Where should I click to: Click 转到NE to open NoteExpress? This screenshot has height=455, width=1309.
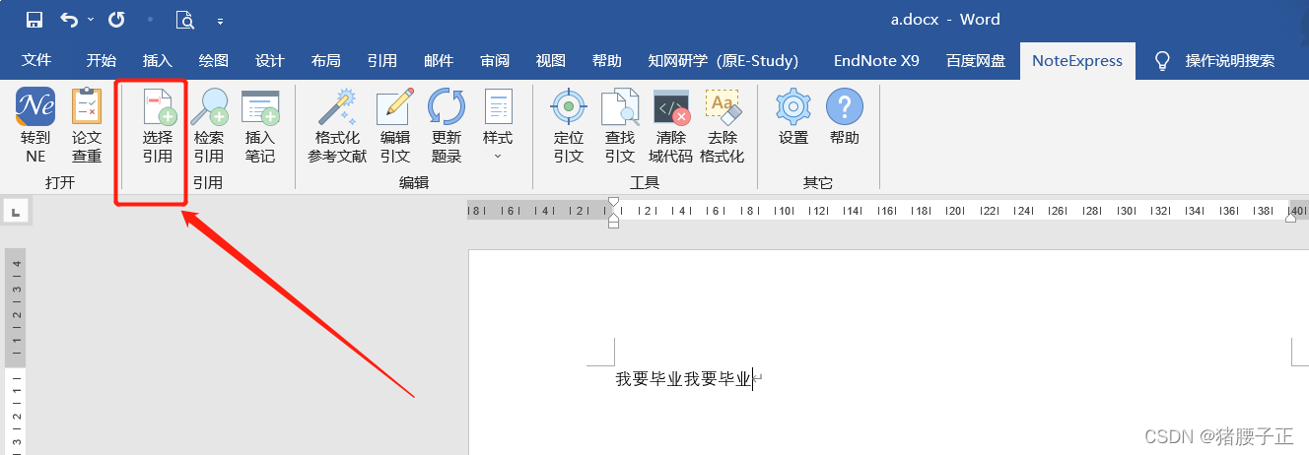click(35, 126)
